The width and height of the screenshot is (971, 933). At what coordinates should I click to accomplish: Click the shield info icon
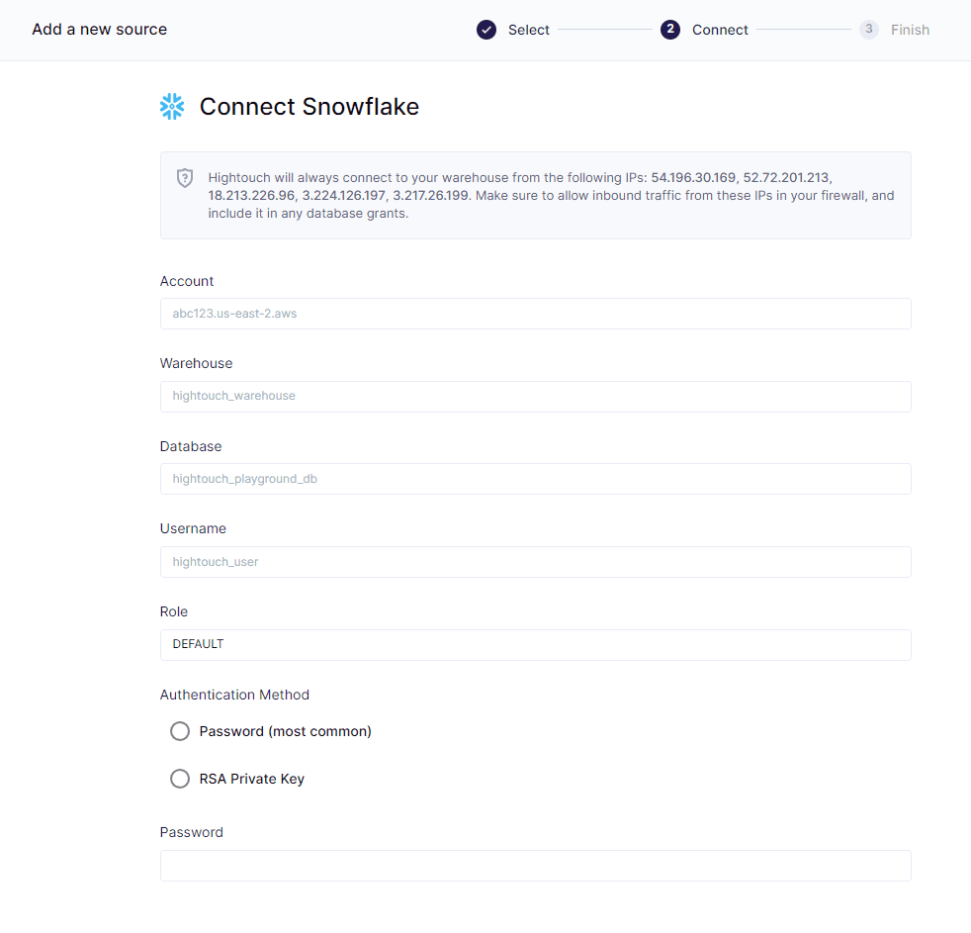click(185, 178)
